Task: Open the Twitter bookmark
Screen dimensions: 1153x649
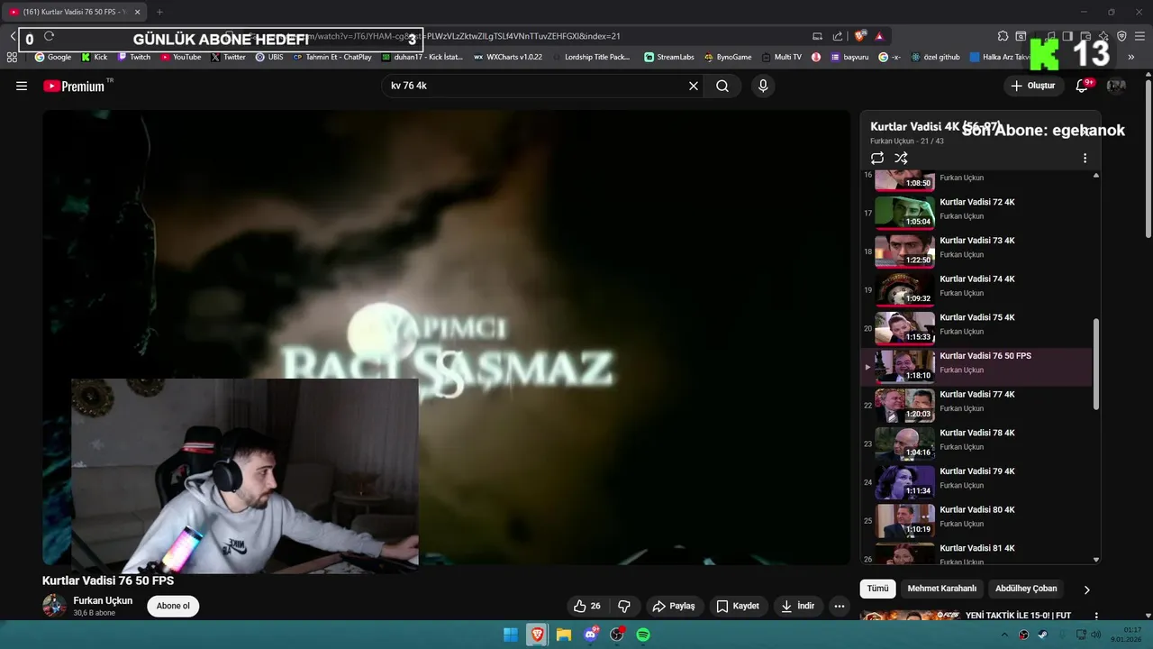Action: (x=228, y=57)
